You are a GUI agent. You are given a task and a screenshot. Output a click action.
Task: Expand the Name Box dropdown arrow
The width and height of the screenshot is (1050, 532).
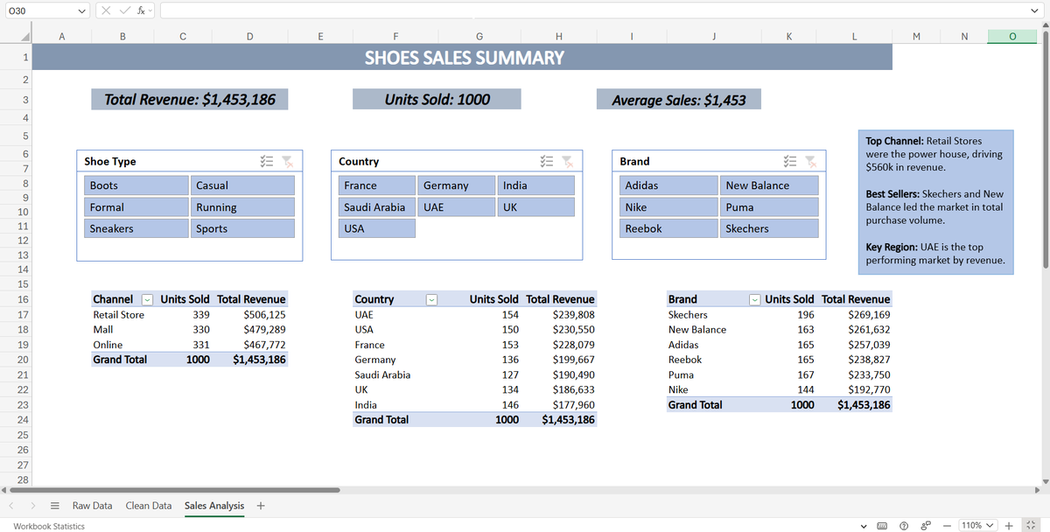(x=81, y=10)
